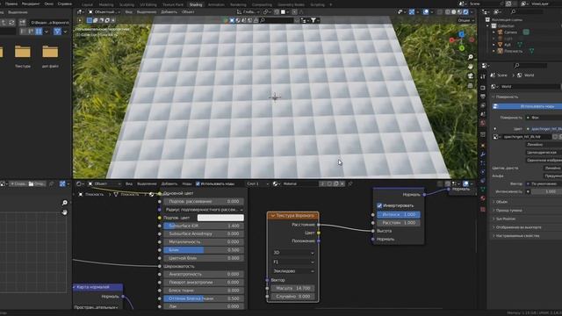The image size is (562, 316).
Task: Select Camera item in outliner
Action: click(x=511, y=32)
